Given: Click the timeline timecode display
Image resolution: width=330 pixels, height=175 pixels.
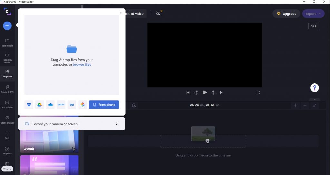Looking at the screenshot, I should point(205,105).
